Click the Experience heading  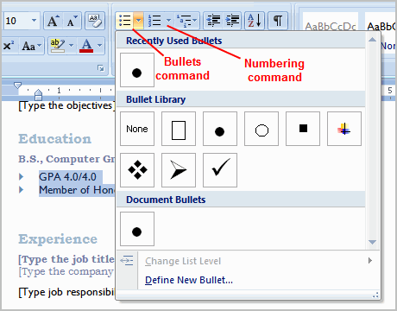58,239
